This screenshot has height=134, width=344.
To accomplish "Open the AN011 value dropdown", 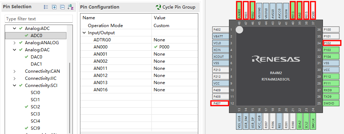I will point(175,68).
